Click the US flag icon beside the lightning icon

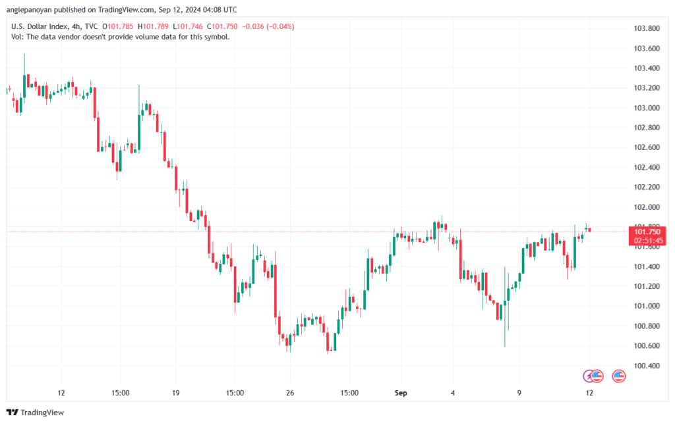click(x=597, y=376)
